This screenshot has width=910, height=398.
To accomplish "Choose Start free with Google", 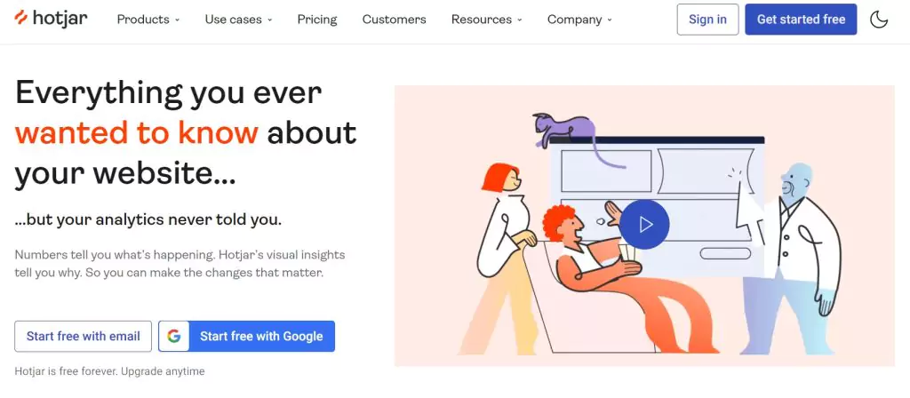I will point(247,336).
